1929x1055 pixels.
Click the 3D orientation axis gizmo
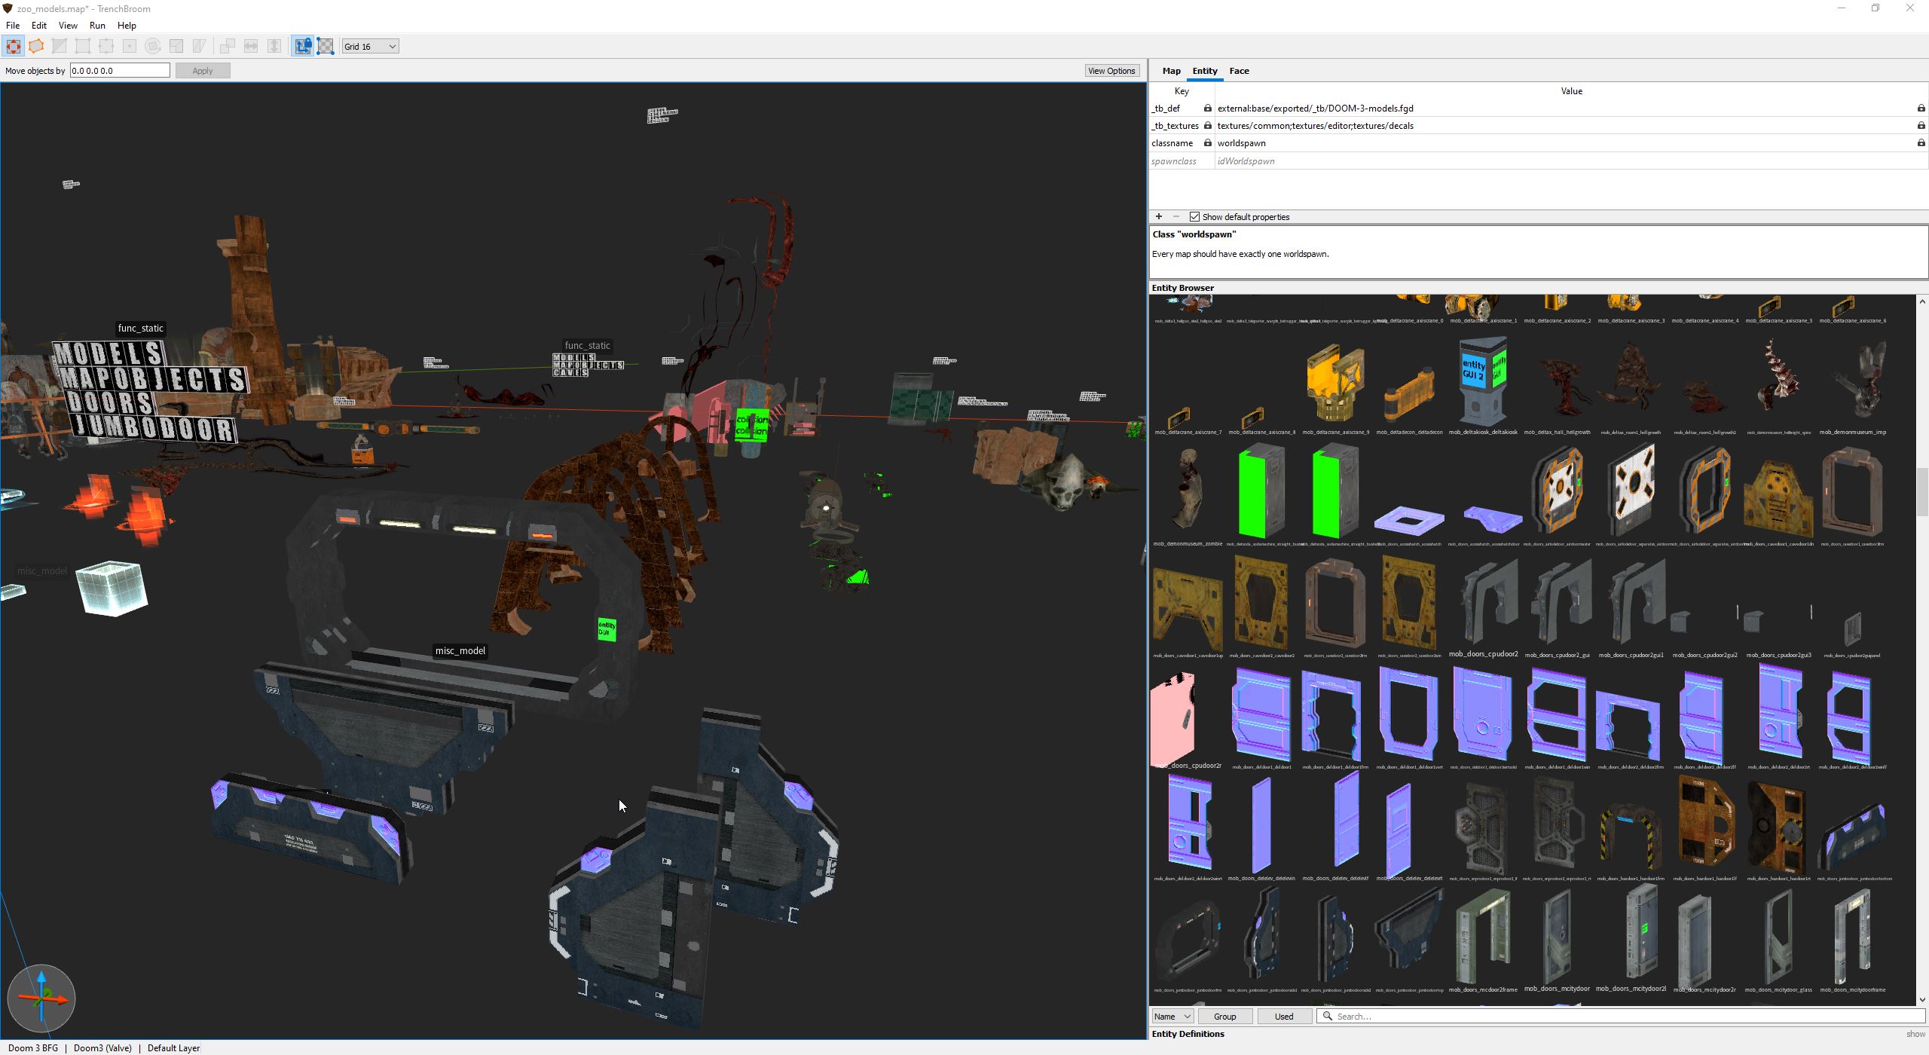[x=41, y=998]
